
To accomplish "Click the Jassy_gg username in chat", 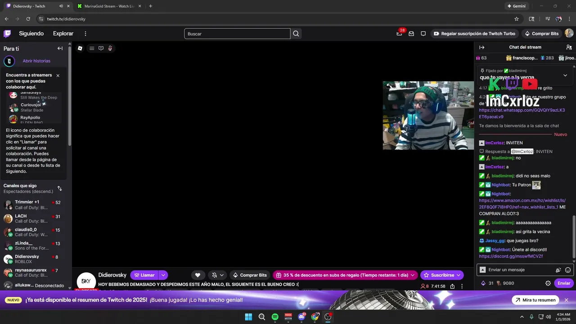I will click(x=495, y=241).
